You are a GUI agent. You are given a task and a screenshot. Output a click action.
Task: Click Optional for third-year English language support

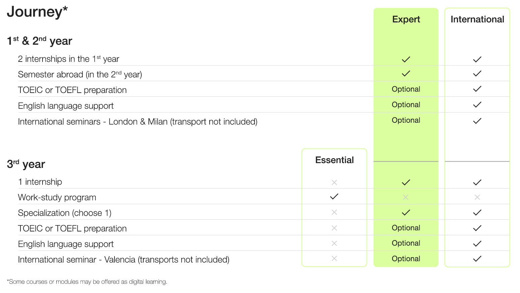click(406, 243)
